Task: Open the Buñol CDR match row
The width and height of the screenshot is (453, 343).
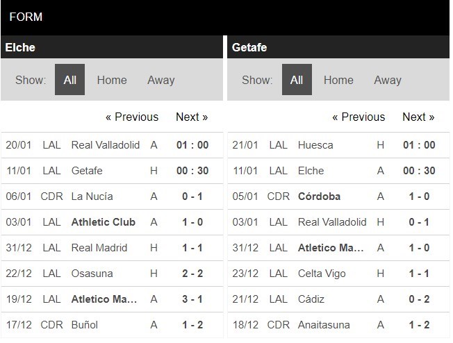Action: click(x=112, y=325)
